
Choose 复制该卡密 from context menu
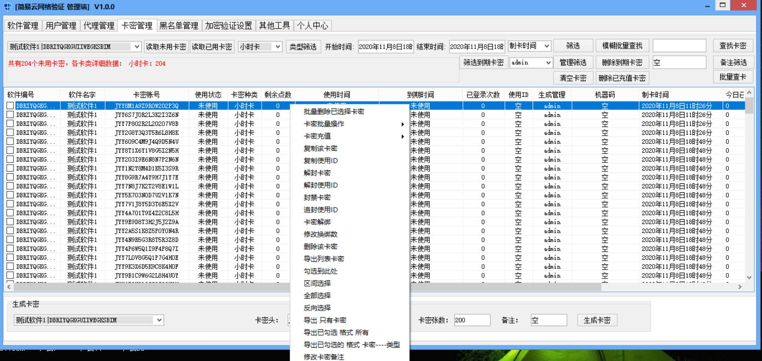[x=320, y=149]
